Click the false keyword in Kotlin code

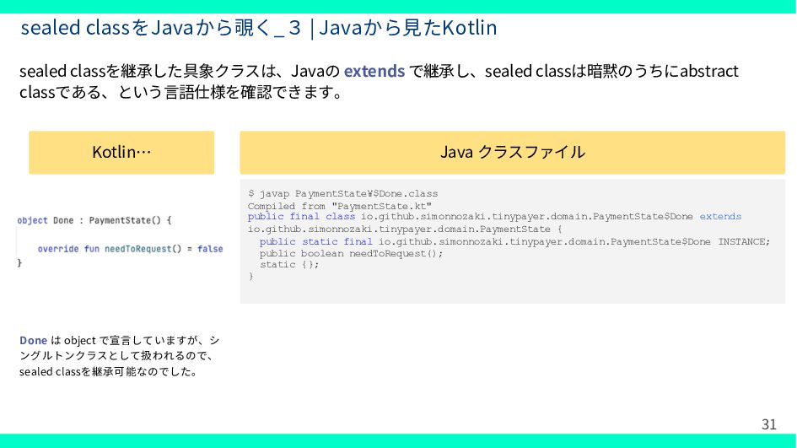click(210, 249)
